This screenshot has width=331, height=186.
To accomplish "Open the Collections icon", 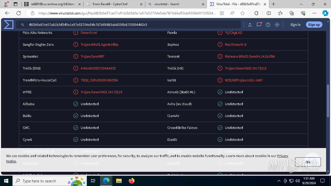I will 292,13.
